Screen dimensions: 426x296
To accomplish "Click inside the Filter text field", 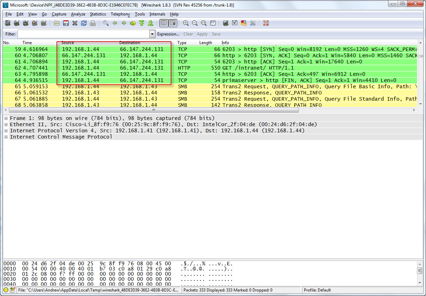I will tap(83, 34).
